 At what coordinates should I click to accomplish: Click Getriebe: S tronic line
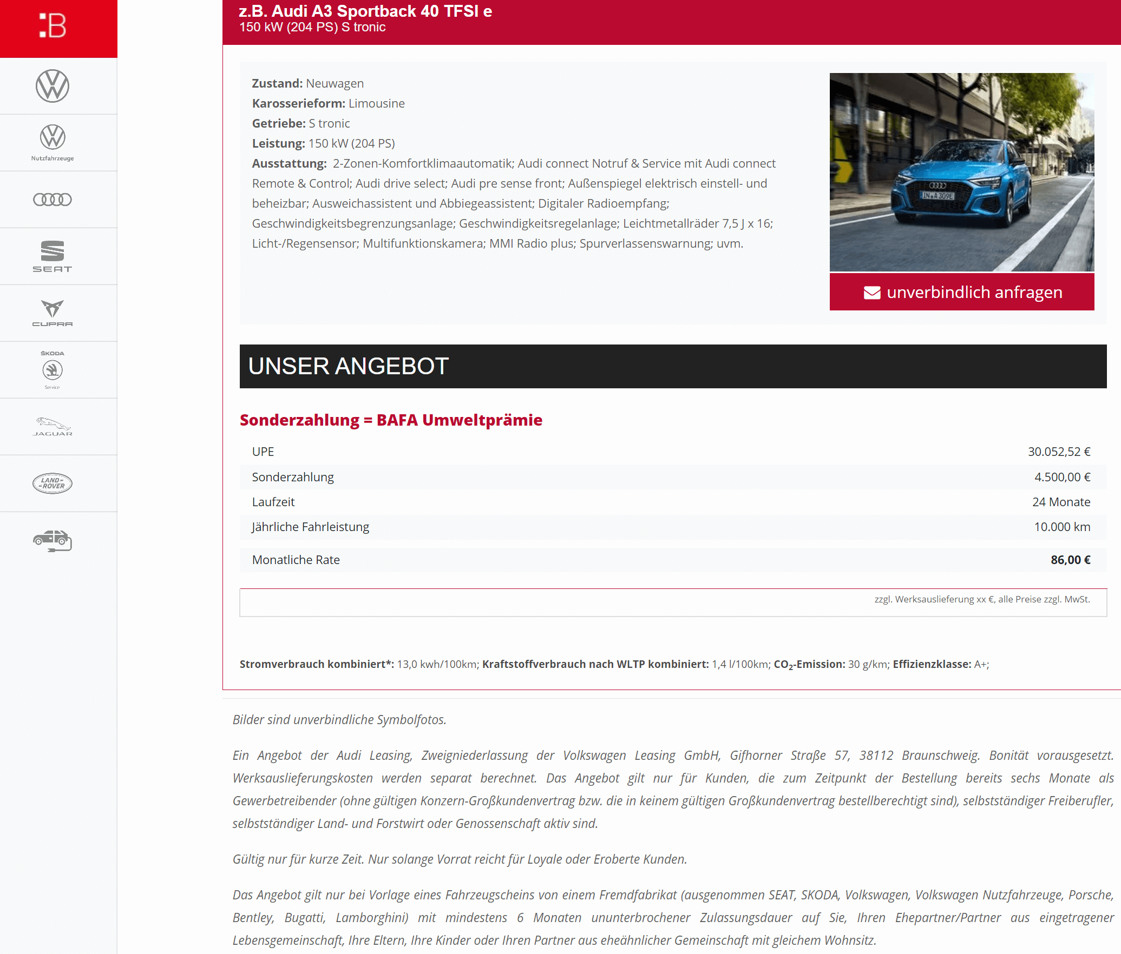pos(301,123)
